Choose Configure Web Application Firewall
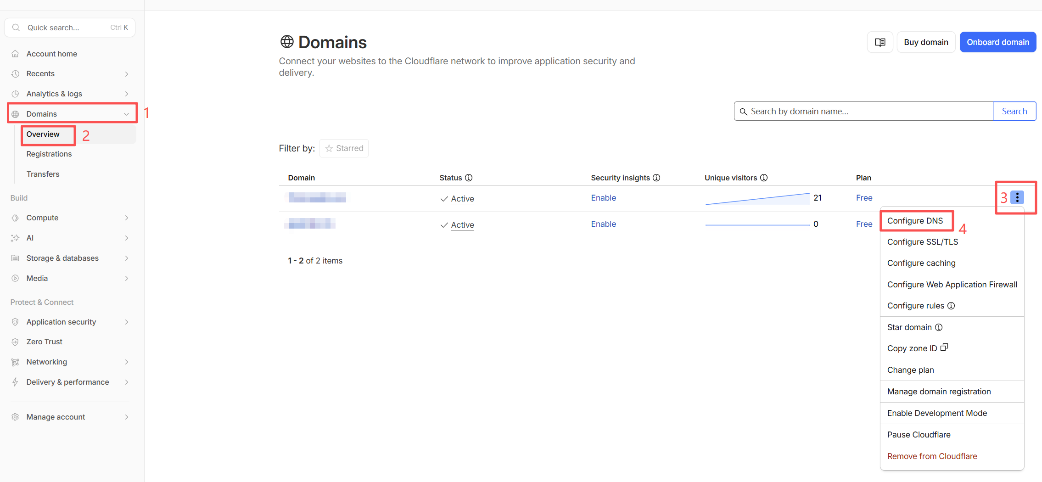Screen dimensions: 1042x482 coord(952,285)
